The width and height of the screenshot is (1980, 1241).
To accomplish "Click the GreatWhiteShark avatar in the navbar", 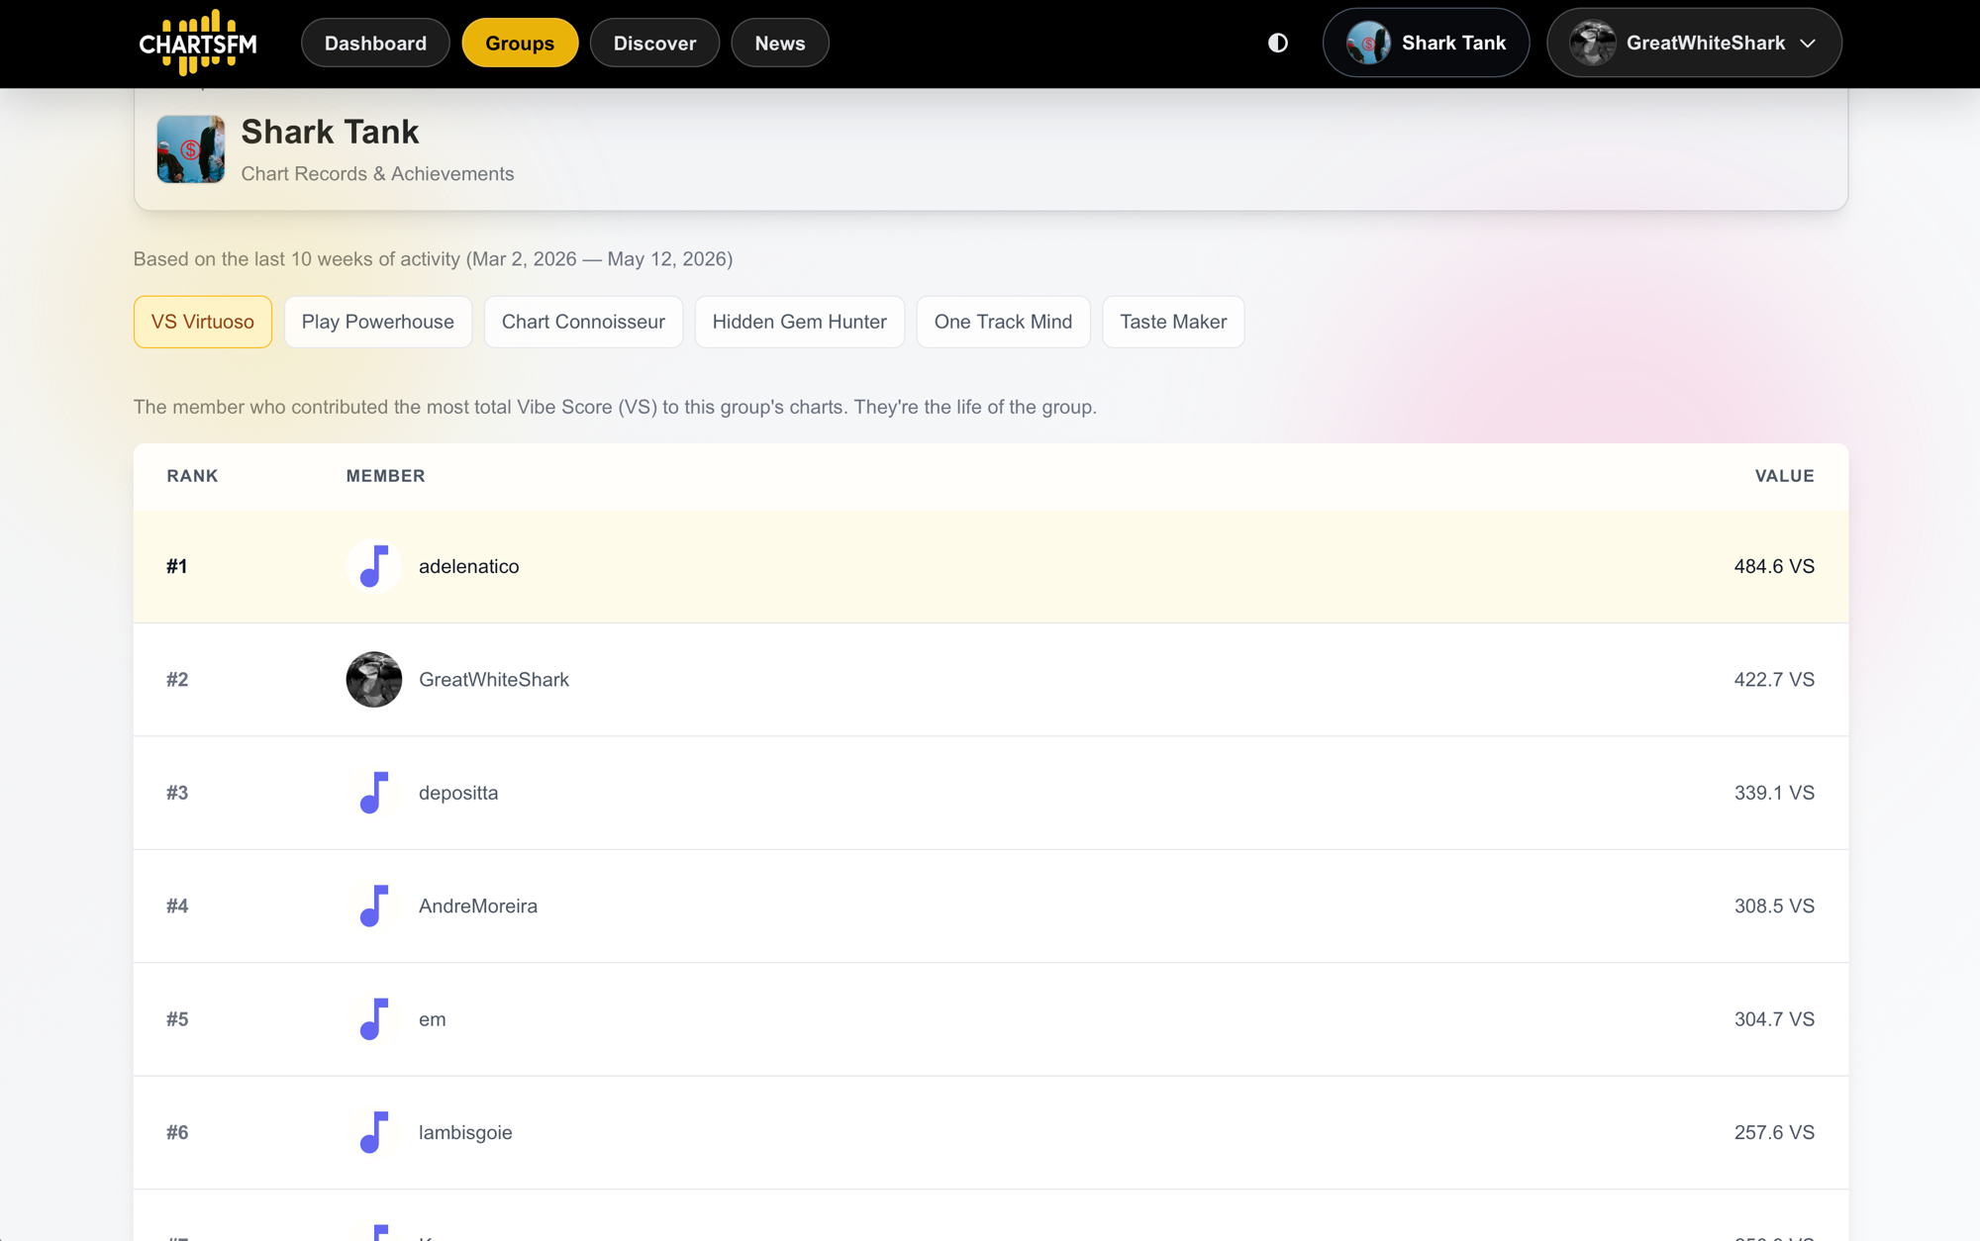I will (x=1593, y=43).
